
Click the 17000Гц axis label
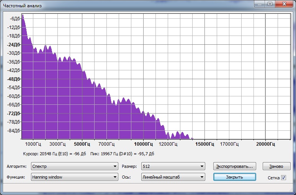click(229, 144)
